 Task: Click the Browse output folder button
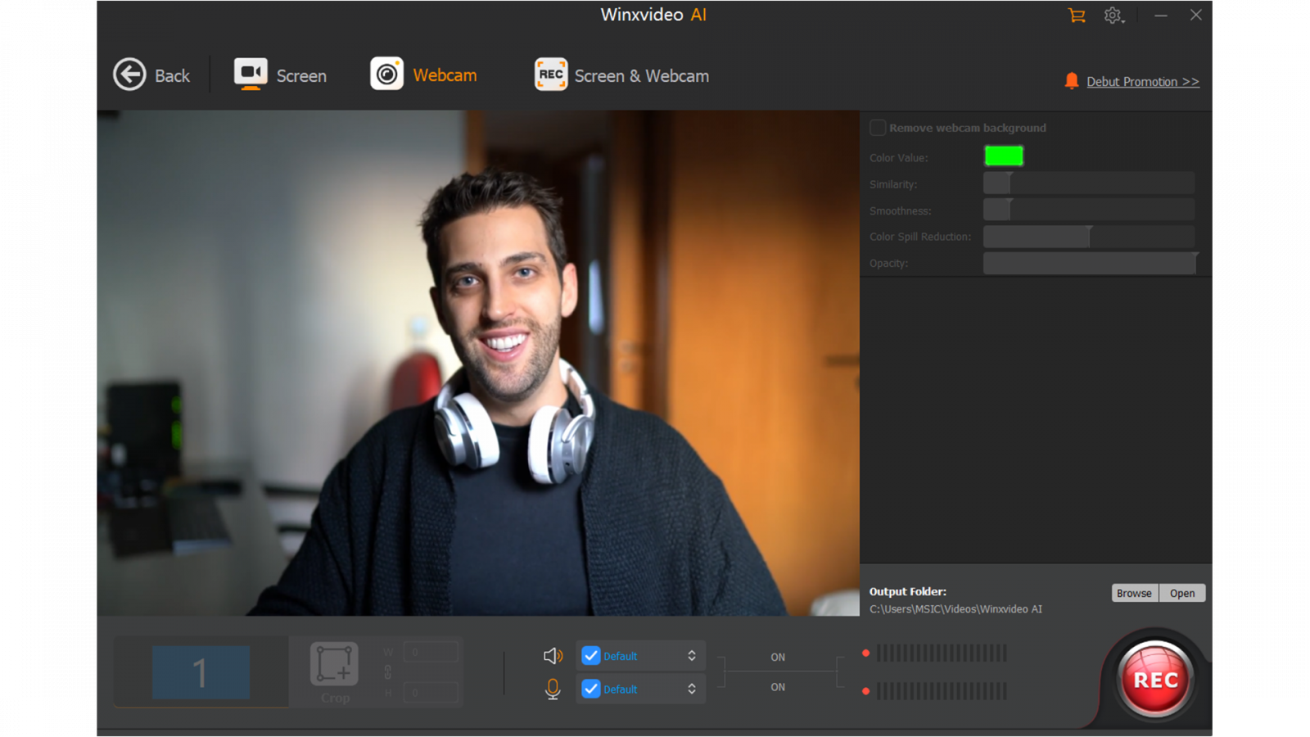(1134, 593)
